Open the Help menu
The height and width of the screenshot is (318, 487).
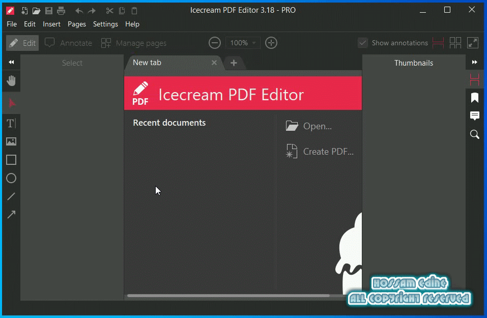point(132,24)
